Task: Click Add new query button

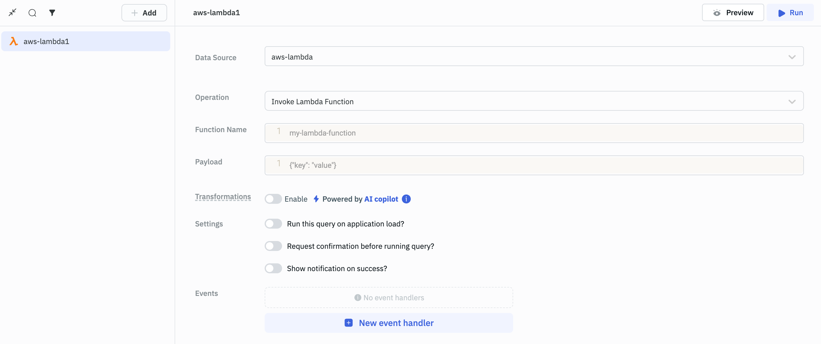Action: click(x=144, y=12)
